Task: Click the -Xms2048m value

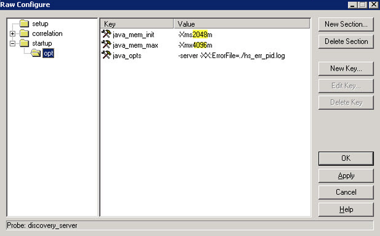Action: (195, 35)
